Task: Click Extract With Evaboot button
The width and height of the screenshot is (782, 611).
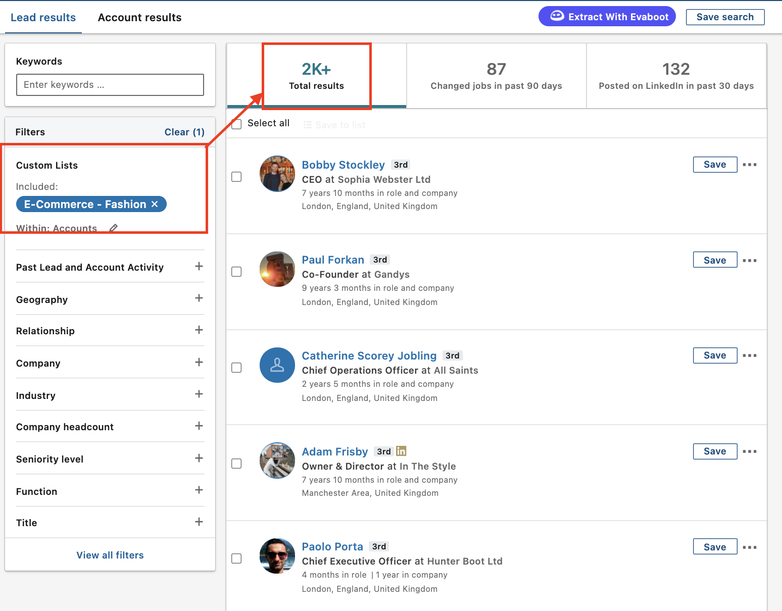Action: [607, 17]
